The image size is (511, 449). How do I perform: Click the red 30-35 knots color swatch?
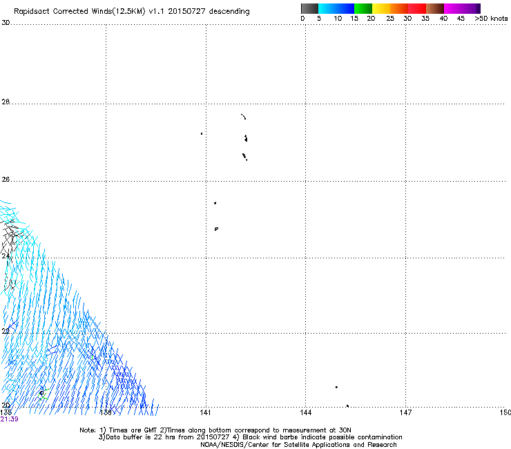[417, 8]
